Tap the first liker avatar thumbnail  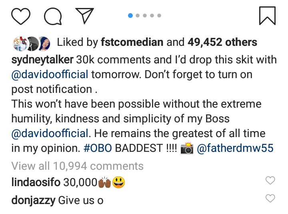(x=18, y=42)
